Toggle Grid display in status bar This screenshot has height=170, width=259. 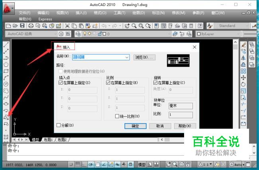[78, 164]
